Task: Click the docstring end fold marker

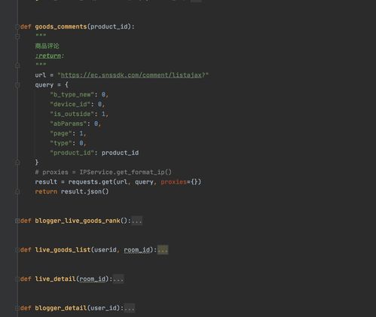Action: [17, 66]
